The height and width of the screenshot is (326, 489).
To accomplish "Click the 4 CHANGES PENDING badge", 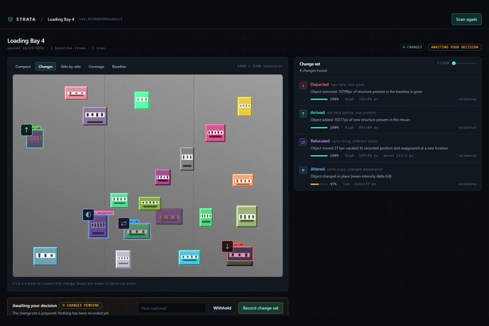I will [81, 305].
